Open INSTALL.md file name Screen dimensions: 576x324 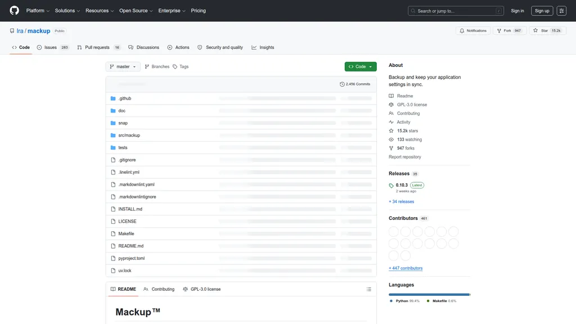130,209
